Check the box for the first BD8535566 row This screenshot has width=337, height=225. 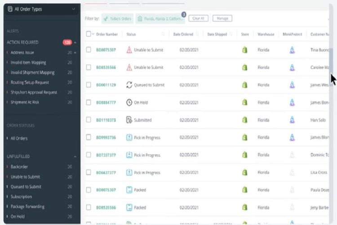point(89,67)
